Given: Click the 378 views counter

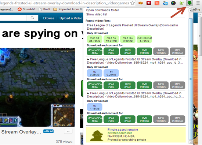Looking at the screenshot, I should coord(64,142).
